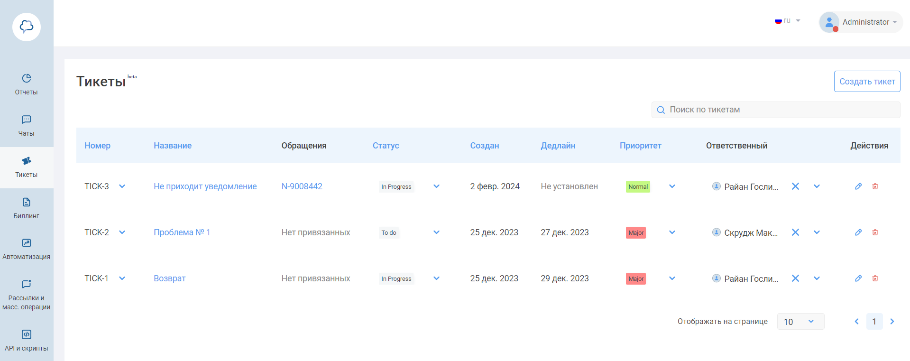Focus the Поиск по тикетам search field

click(x=778, y=110)
